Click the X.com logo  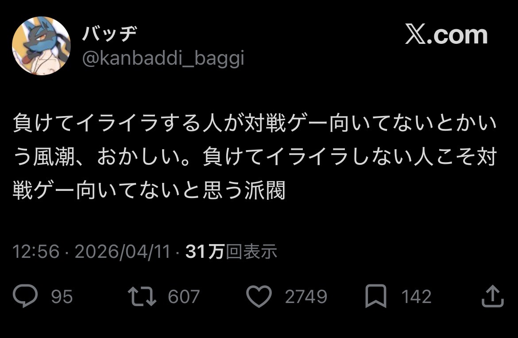click(x=446, y=34)
